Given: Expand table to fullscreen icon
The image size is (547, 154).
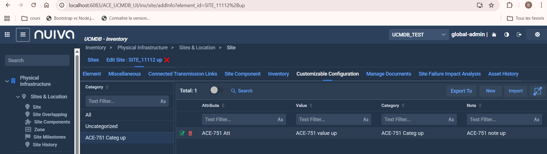Looking at the screenshot, I should pyautogui.click(x=537, y=91).
